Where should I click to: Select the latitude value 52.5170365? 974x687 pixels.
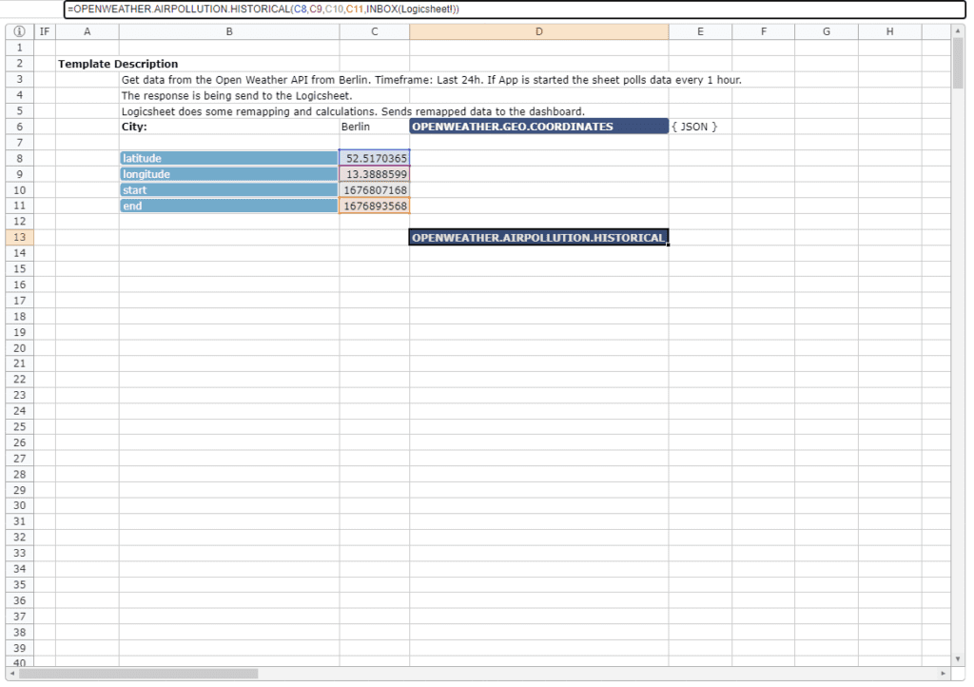point(375,158)
